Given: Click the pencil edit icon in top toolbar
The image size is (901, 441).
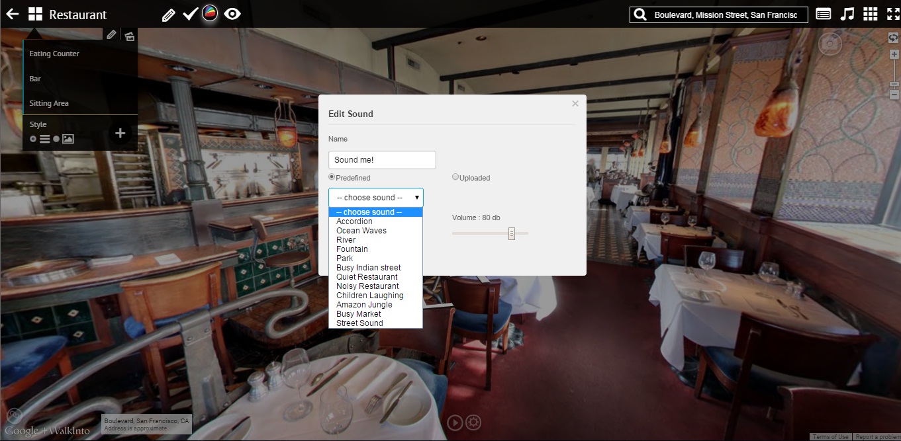Looking at the screenshot, I should click(x=169, y=15).
